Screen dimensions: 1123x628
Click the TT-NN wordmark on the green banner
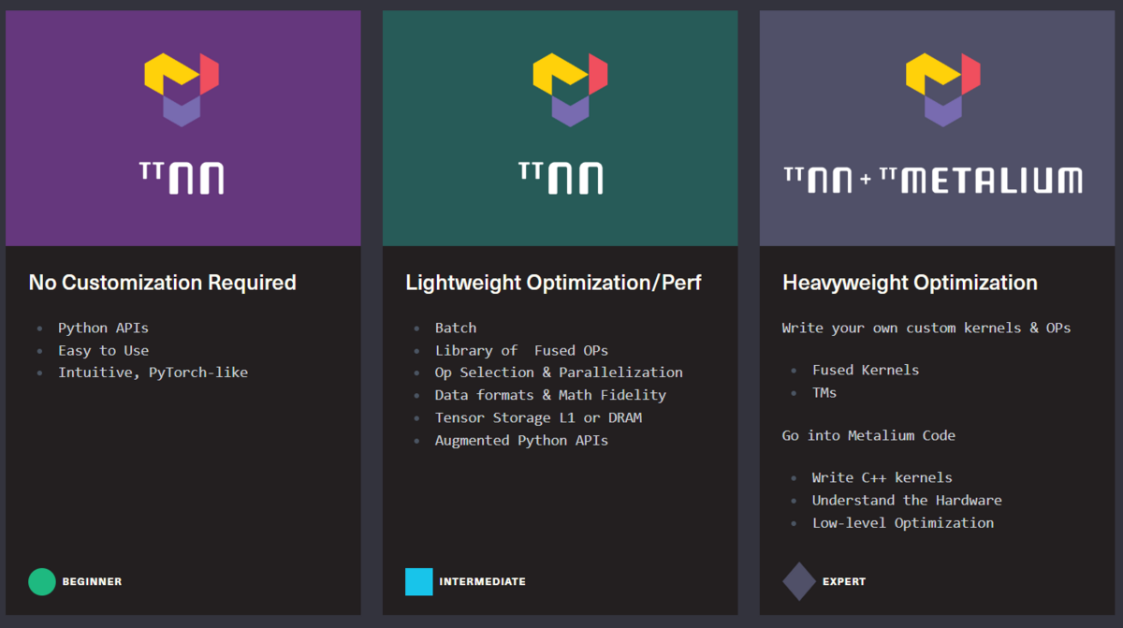pyautogui.click(x=560, y=178)
